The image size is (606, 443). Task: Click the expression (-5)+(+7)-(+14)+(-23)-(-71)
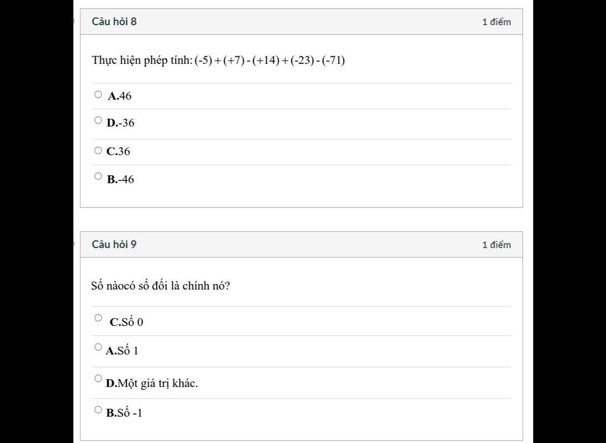[x=270, y=60]
